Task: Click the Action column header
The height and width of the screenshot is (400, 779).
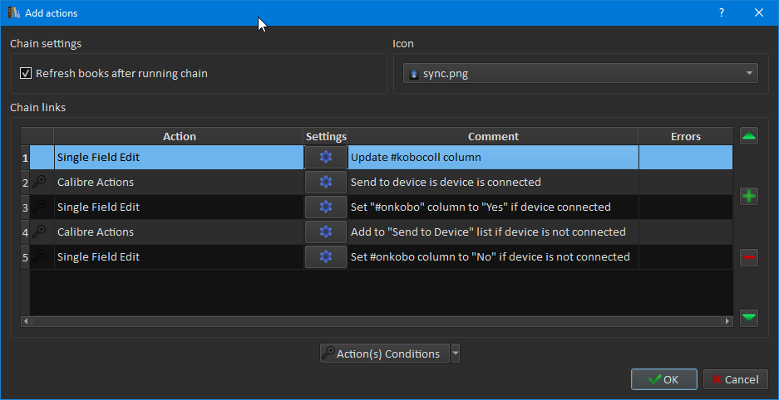Action: click(x=179, y=136)
